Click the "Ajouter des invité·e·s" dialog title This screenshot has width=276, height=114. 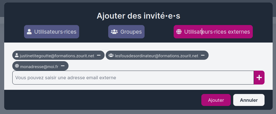pos(138,16)
